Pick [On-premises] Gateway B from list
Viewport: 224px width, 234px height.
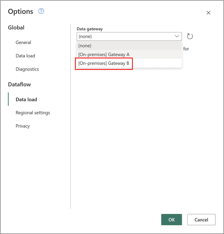104,63
